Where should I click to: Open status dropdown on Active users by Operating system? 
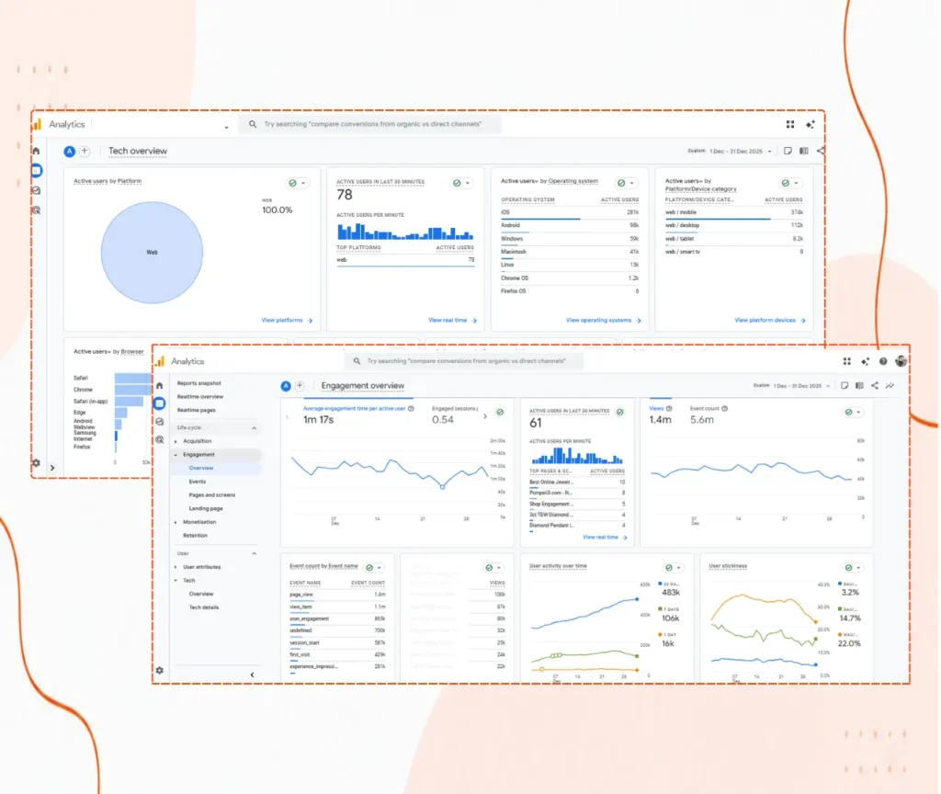(x=627, y=183)
